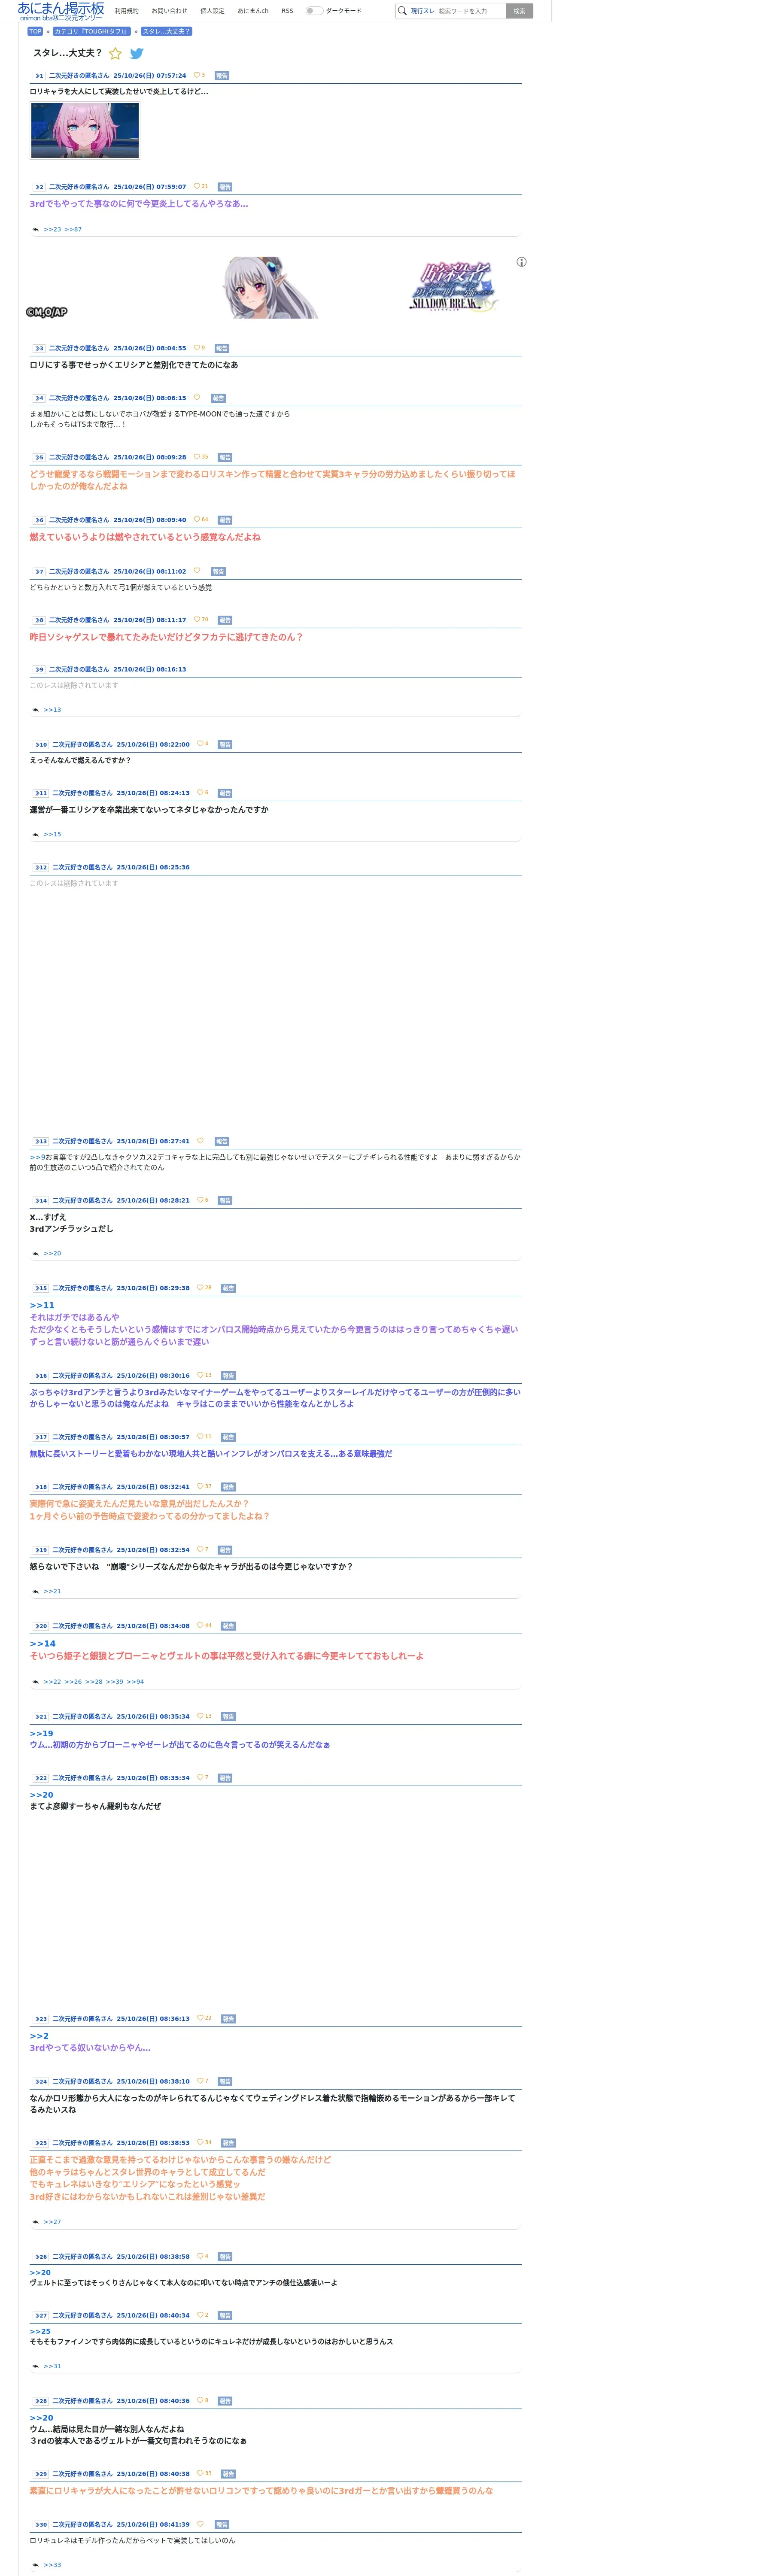The width and height of the screenshot is (778, 2576).
Task: Like post 13 with its heart icon
Action: click(x=200, y=1141)
